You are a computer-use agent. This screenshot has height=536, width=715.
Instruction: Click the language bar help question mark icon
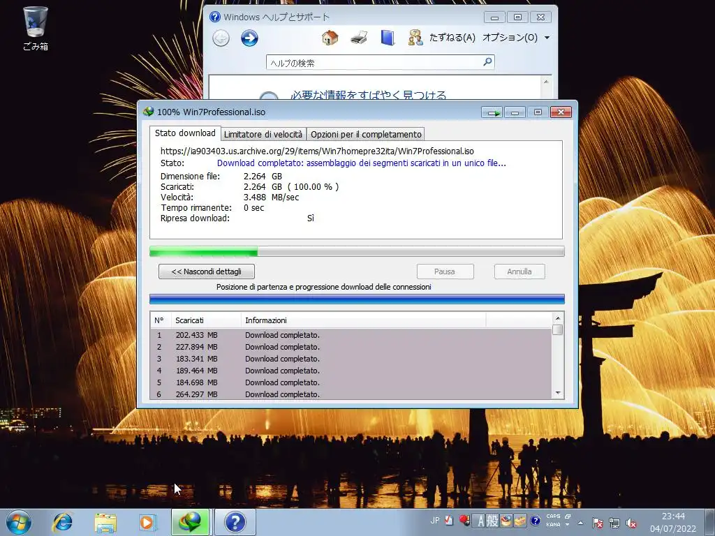tap(536, 521)
